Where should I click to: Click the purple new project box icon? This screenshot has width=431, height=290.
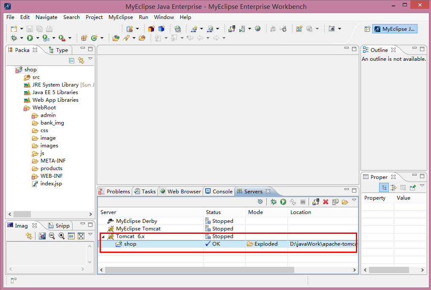click(x=151, y=29)
